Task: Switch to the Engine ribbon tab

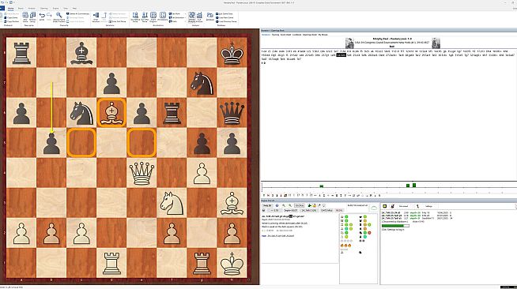Action: (x=55, y=8)
